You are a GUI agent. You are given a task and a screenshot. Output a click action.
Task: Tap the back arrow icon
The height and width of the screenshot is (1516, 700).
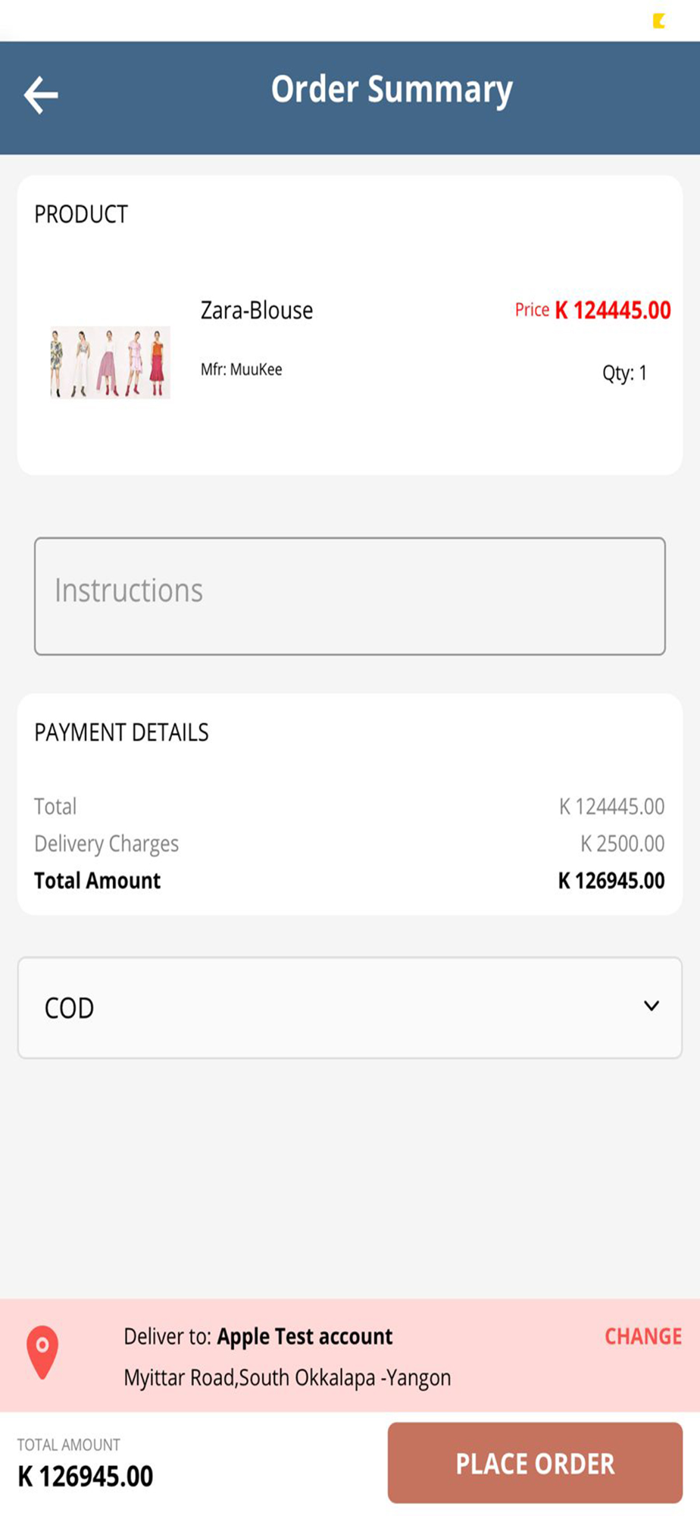point(41,96)
